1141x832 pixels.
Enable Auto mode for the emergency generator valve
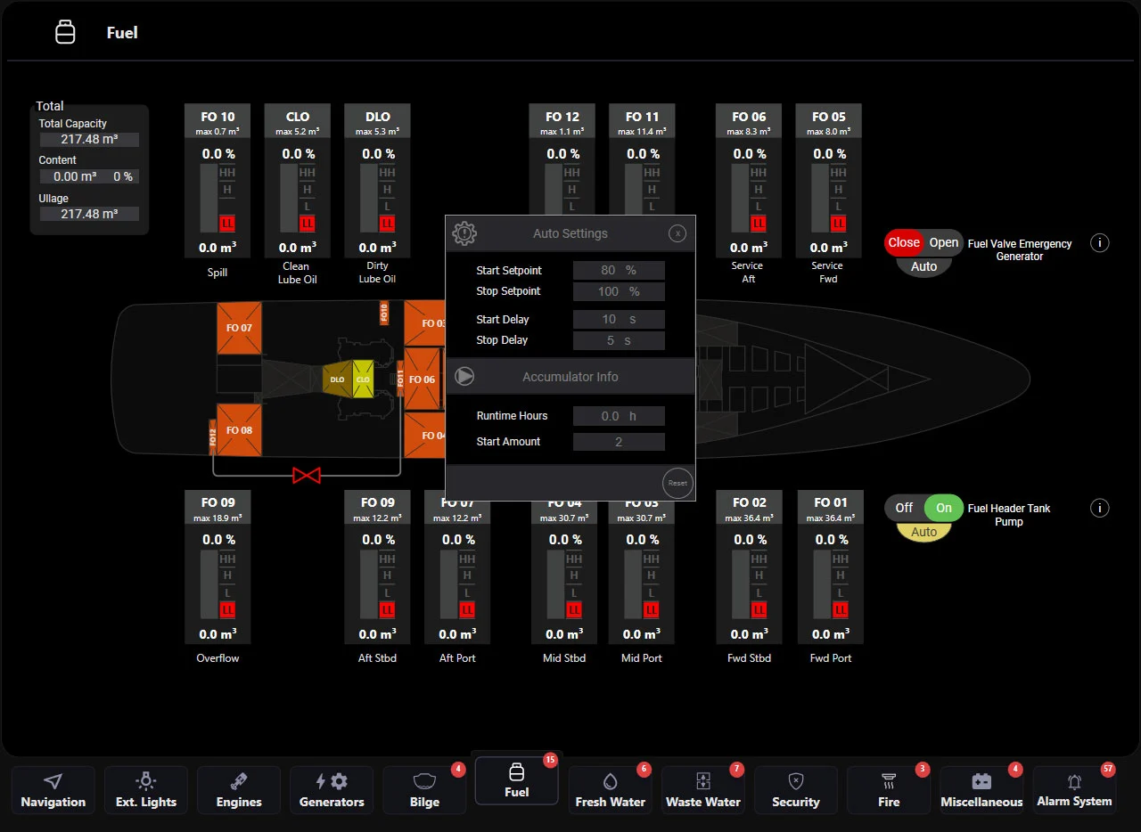coord(923,265)
